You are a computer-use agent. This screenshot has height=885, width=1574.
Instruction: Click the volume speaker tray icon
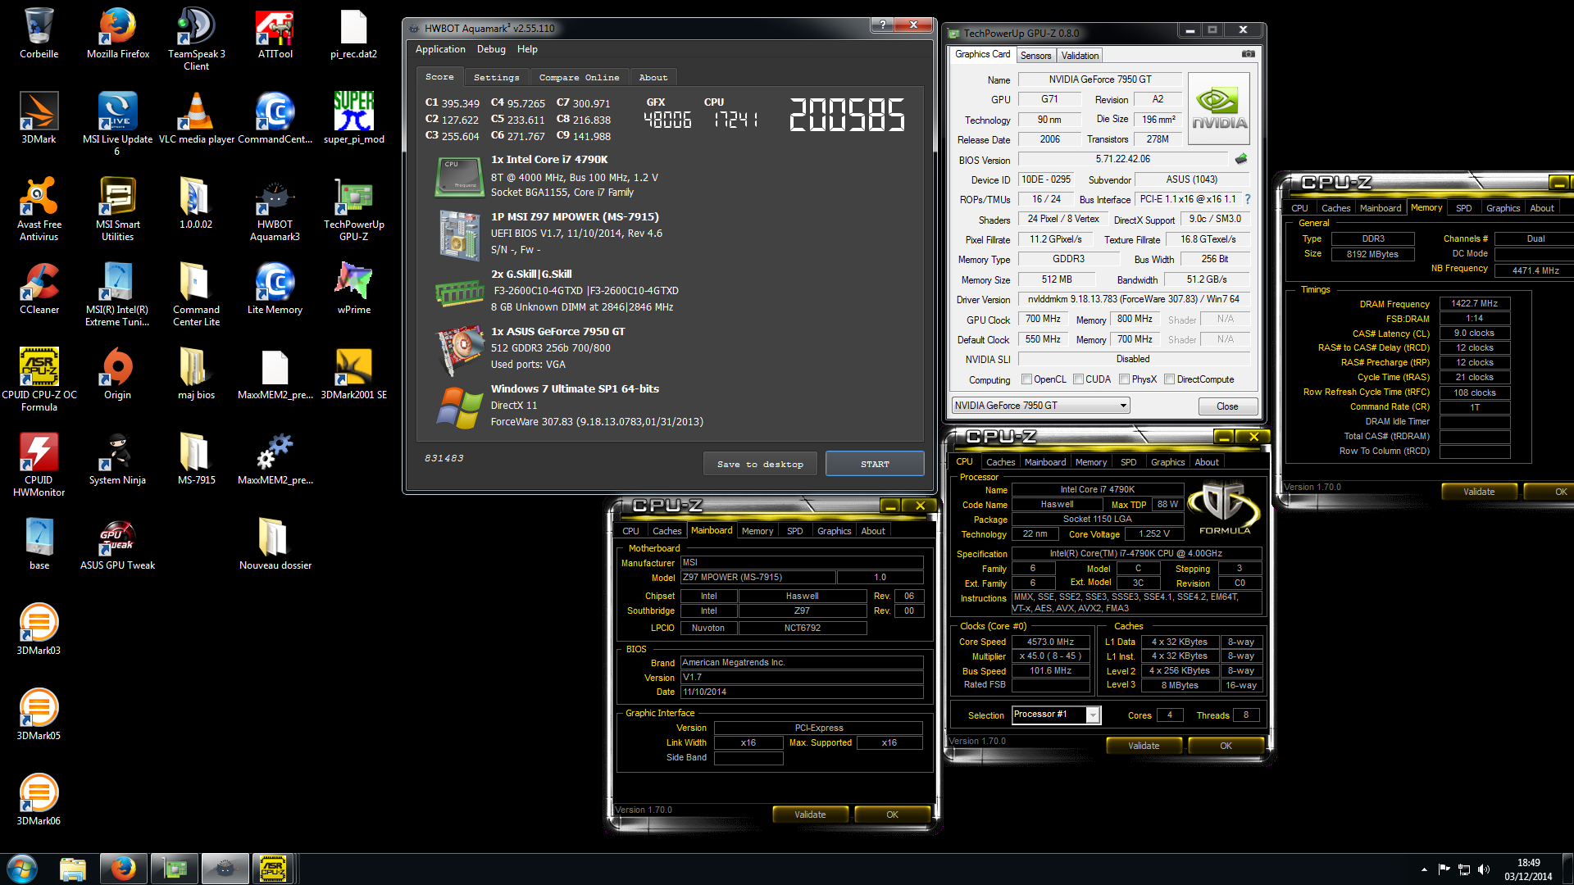[x=1483, y=869]
